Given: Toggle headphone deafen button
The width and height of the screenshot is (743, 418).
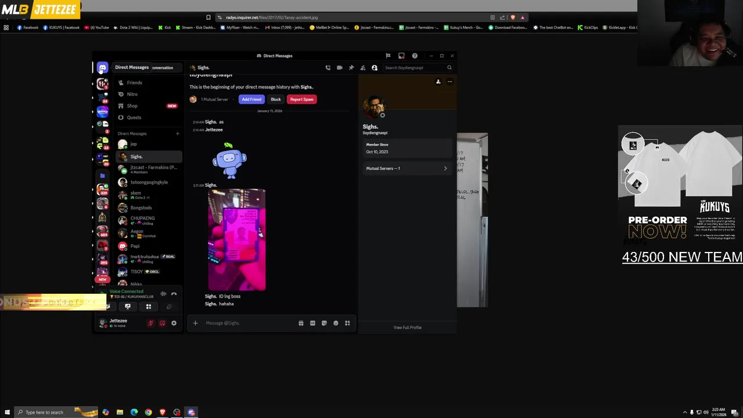Looking at the screenshot, I should coord(162,323).
